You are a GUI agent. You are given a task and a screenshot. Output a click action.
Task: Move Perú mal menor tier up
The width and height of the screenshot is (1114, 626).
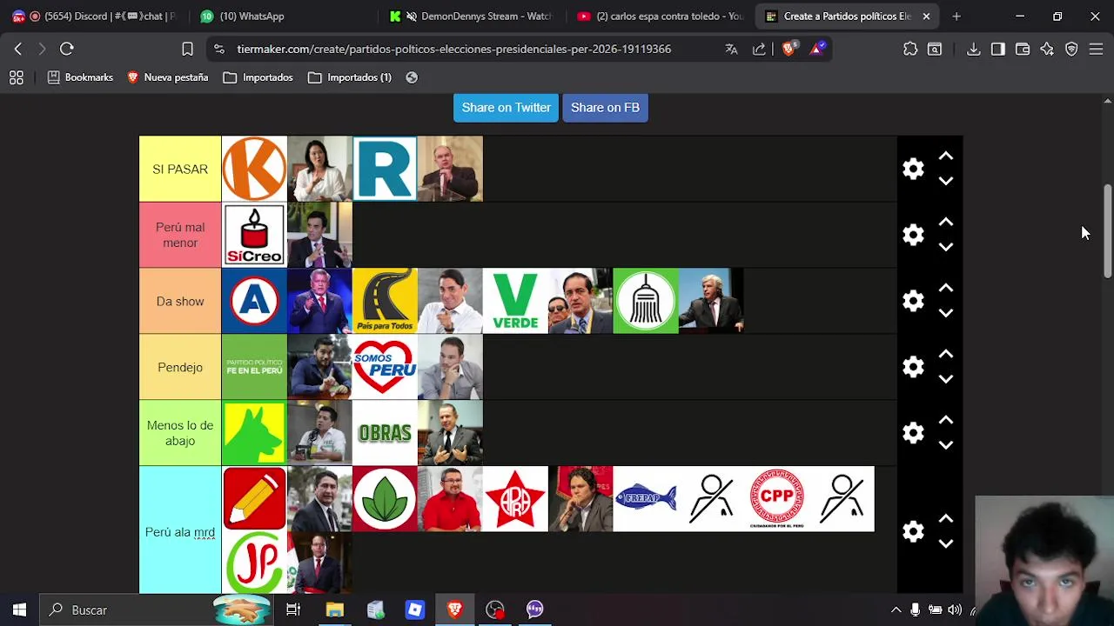pos(946,223)
